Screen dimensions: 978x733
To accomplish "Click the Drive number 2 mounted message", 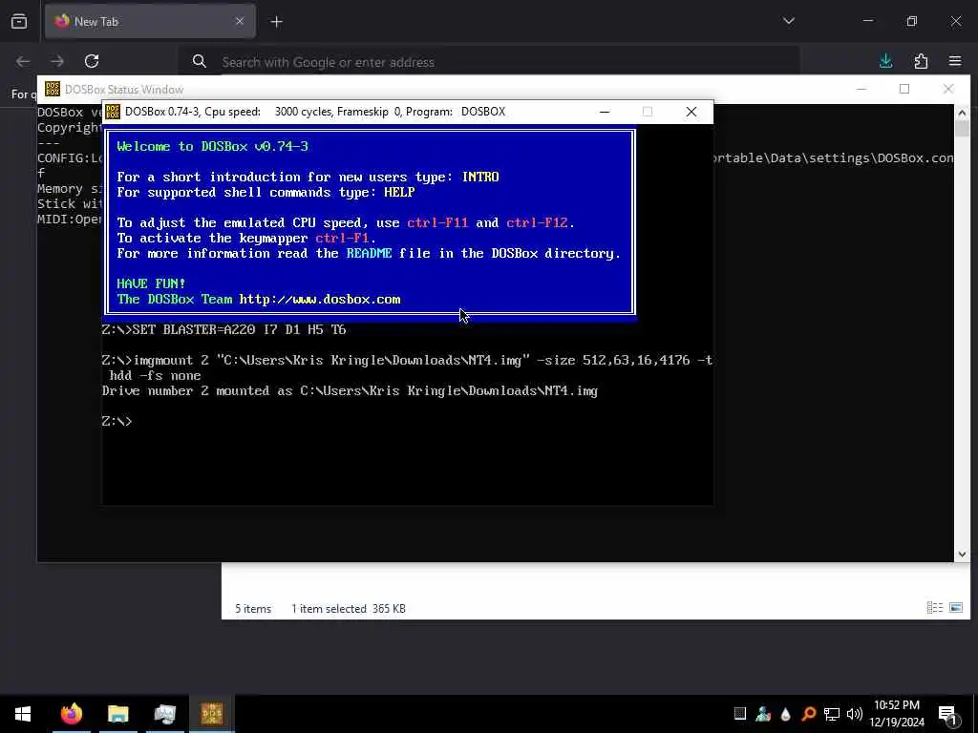I will pos(350,390).
